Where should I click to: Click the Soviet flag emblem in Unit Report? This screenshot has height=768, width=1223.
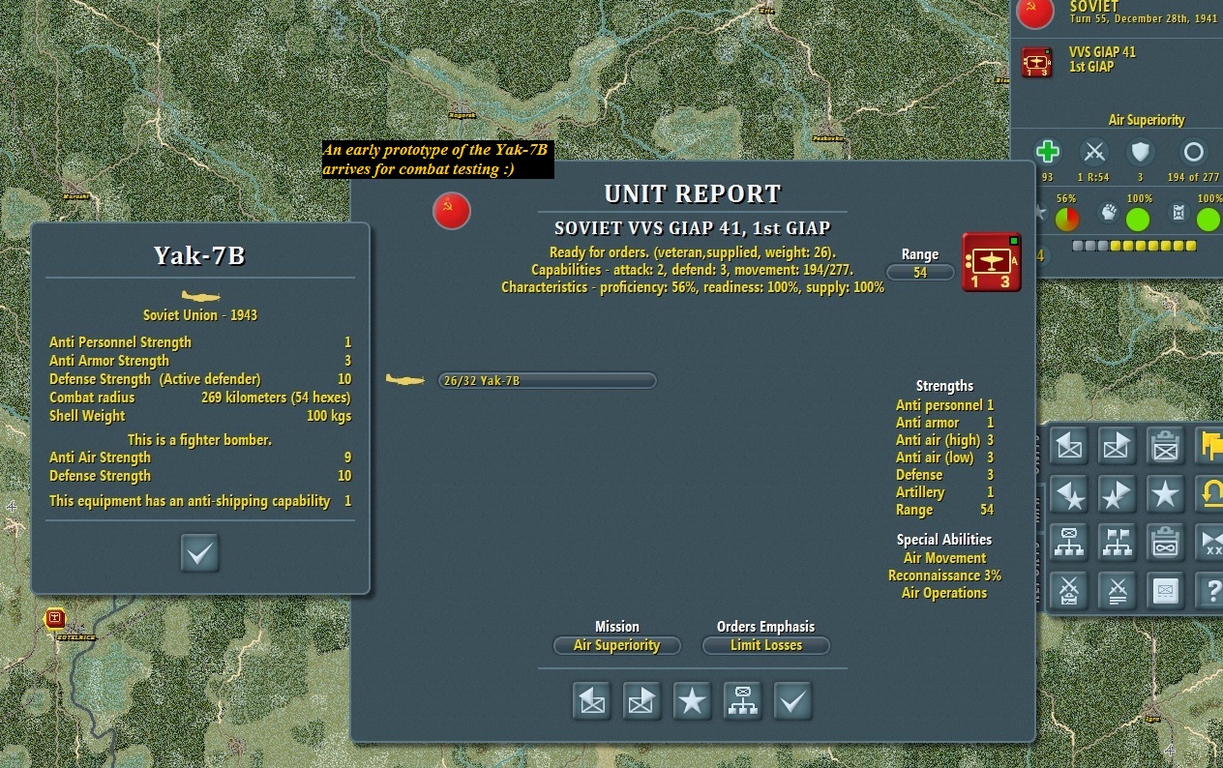452,211
